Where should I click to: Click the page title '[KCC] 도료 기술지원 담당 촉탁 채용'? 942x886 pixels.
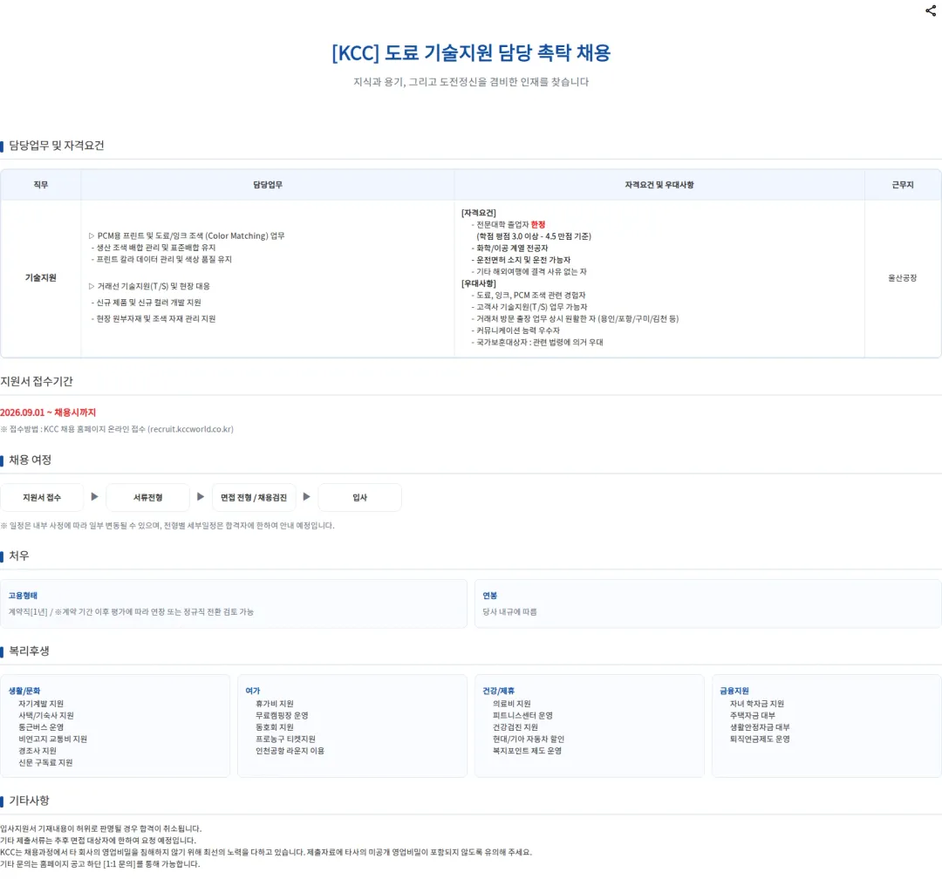click(471, 53)
